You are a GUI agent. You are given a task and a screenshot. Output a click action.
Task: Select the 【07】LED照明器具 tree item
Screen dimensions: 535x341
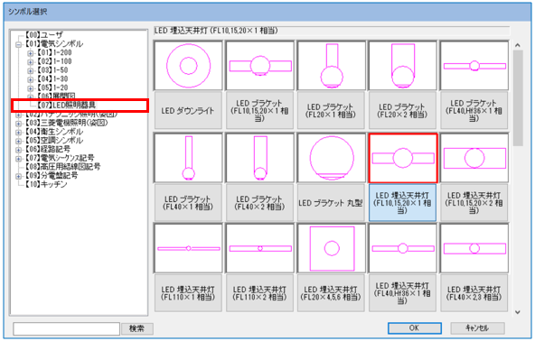(x=66, y=106)
